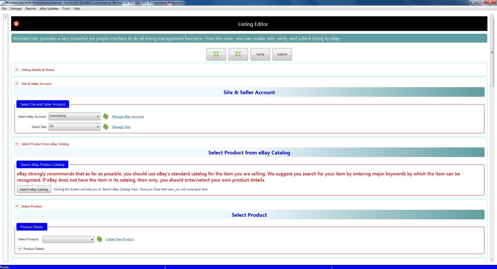
Task: Click the scrollbar up arrow
Action: coord(492,16)
